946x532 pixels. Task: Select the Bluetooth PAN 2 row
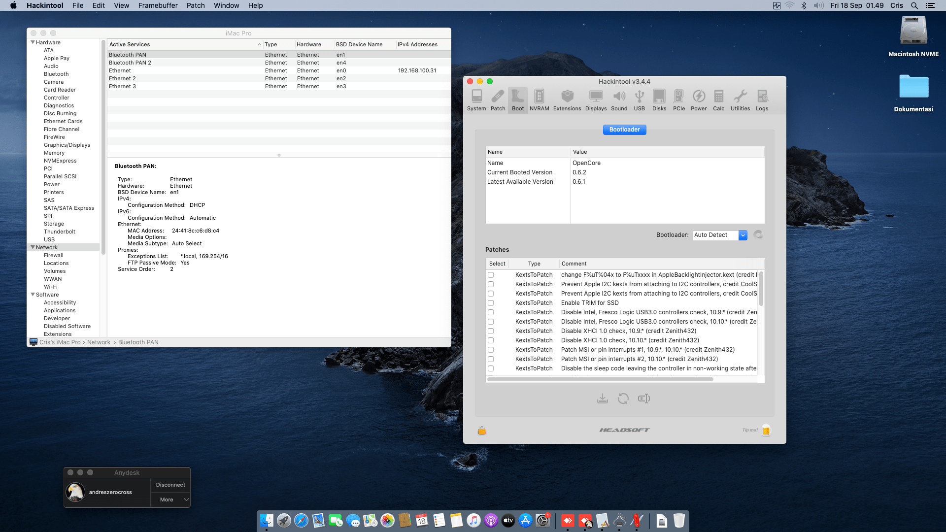click(x=279, y=63)
